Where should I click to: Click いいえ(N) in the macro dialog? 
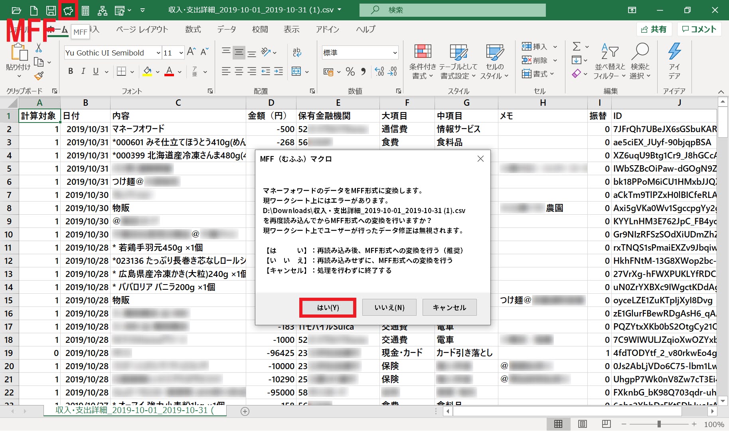pos(389,307)
